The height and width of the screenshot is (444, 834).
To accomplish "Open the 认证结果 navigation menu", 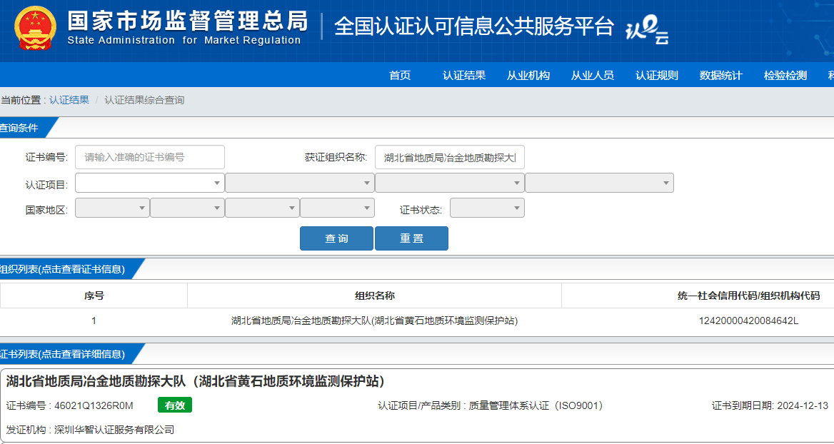I will tap(464, 76).
